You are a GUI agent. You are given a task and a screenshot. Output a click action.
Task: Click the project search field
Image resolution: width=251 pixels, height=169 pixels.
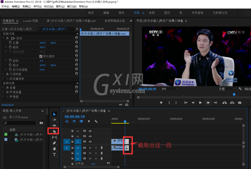[19, 123]
